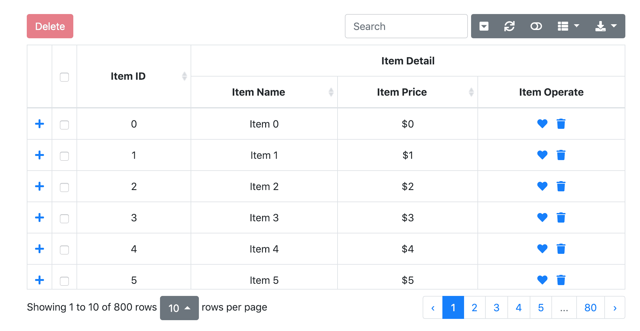Focus the Search input field
This screenshot has height=331, width=640.
coord(406,26)
